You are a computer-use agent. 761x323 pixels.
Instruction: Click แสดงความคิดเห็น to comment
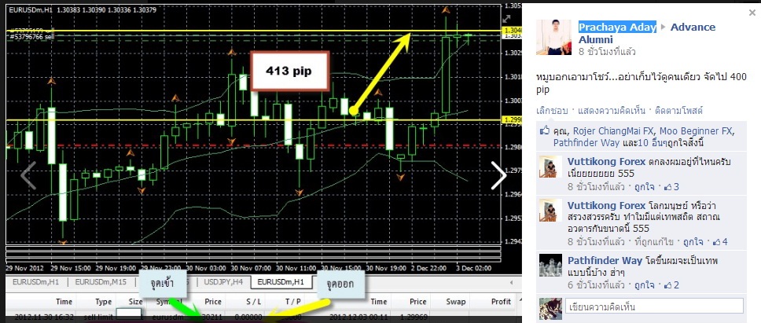[612, 111]
